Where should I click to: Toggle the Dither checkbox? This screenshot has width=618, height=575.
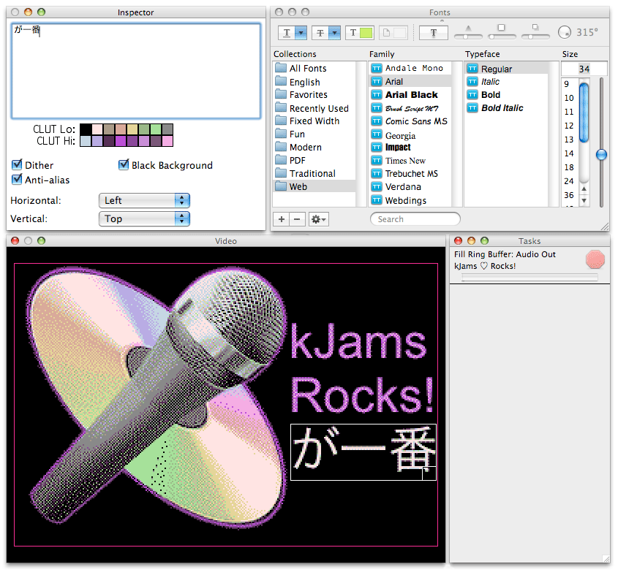(17, 164)
